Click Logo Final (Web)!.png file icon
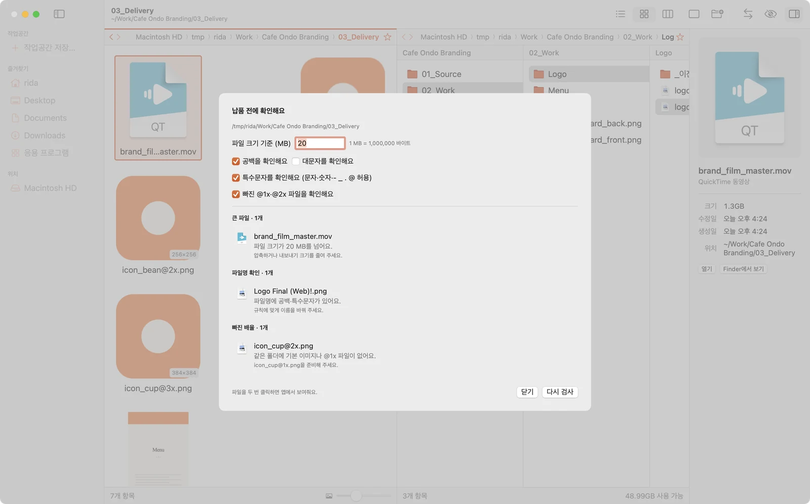The height and width of the screenshot is (504, 810). coord(242,293)
